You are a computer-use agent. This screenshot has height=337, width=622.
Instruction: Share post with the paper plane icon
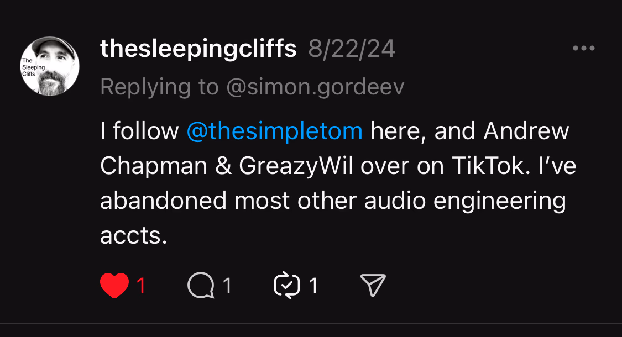tap(373, 285)
